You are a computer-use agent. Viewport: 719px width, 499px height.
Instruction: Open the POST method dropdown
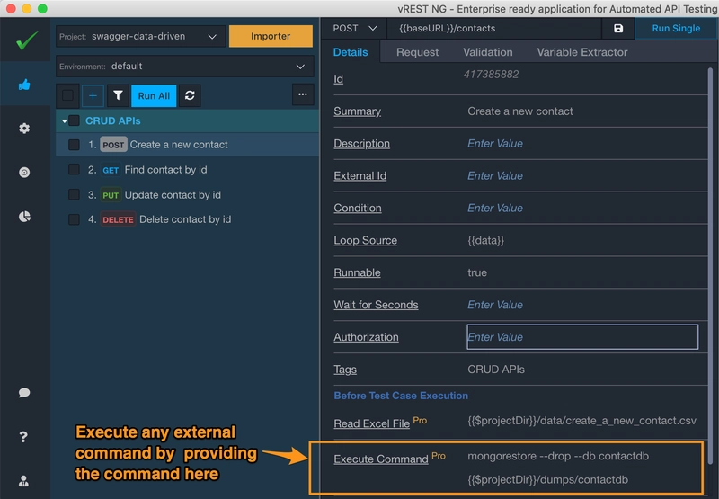(x=354, y=29)
